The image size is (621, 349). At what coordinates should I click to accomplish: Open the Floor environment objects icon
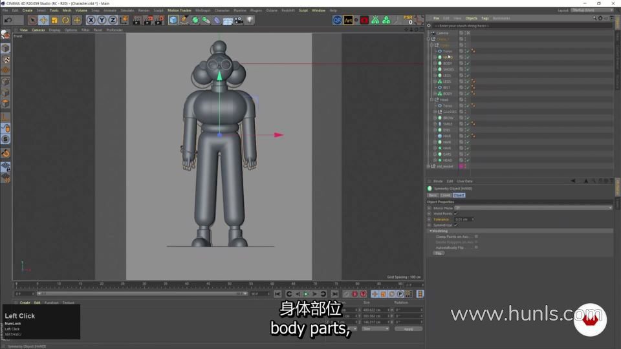[x=228, y=20]
